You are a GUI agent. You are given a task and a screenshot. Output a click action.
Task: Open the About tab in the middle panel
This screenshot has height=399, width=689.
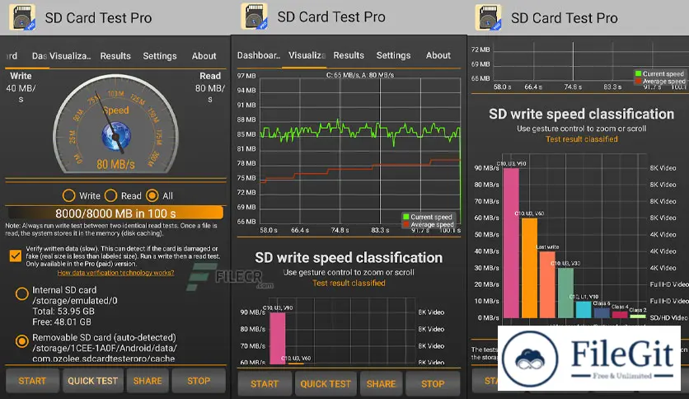click(x=438, y=55)
